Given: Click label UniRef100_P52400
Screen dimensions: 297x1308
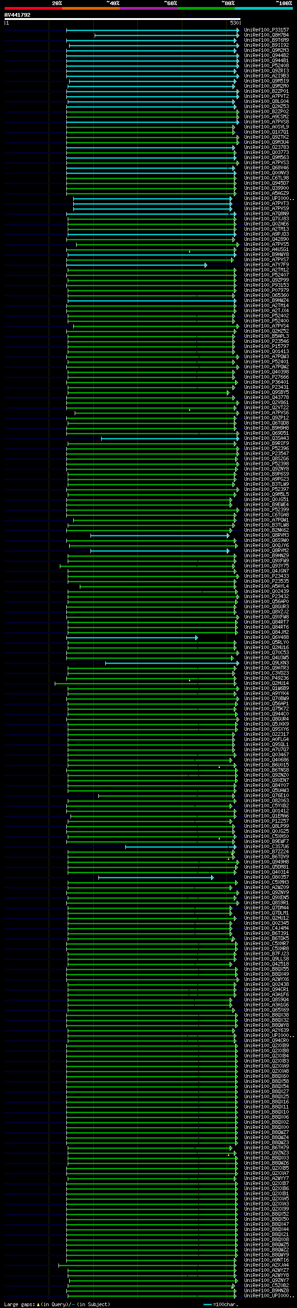Looking at the screenshot, I should click(266, 321).
